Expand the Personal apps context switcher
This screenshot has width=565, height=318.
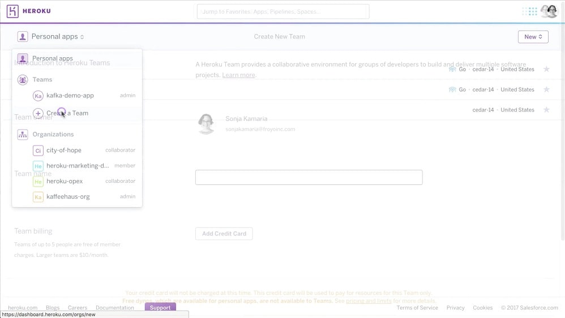tap(58, 36)
